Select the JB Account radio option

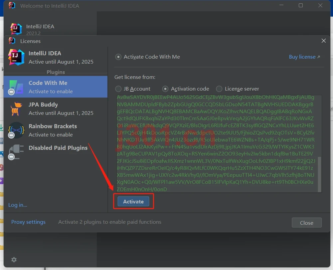(133, 89)
